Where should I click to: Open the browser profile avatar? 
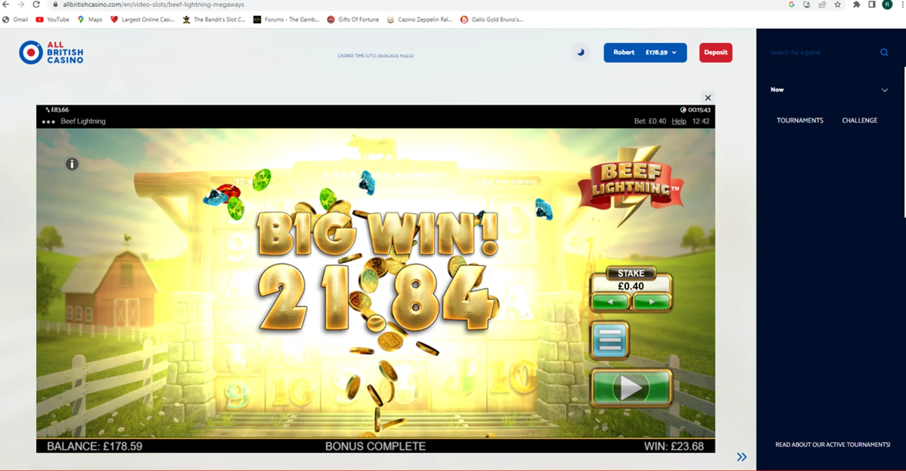(x=887, y=4)
